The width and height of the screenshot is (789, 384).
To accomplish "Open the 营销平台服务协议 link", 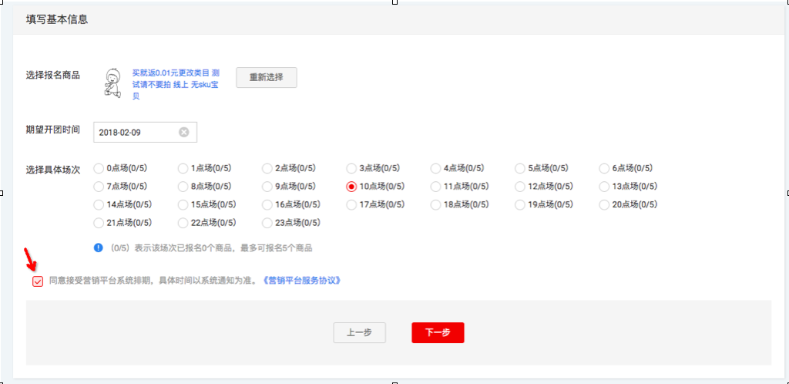I will (301, 281).
